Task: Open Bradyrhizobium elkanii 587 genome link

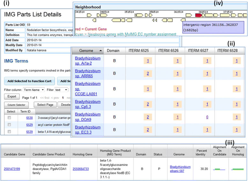Action: coord(180,169)
